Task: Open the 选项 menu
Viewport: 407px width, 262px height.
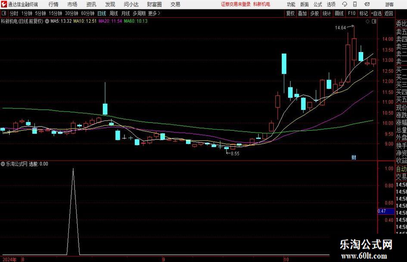Action: [x=331, y=4]
